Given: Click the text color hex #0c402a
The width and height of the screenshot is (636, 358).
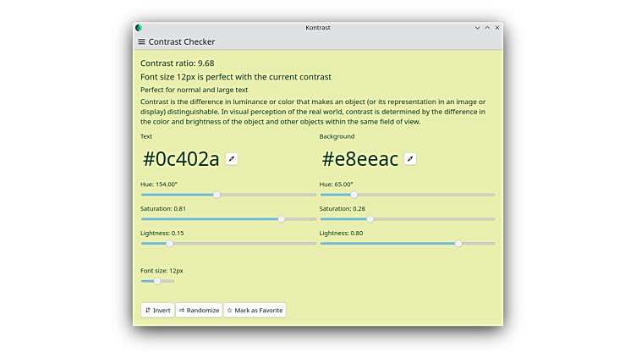Looking at the screenshot, I should (181, 159).
